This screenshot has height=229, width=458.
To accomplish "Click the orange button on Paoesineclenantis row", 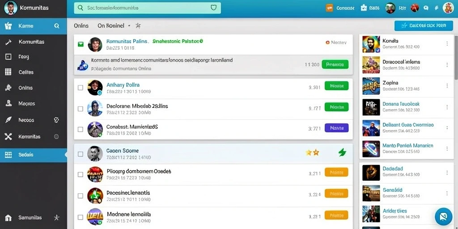I will [336, 193].
